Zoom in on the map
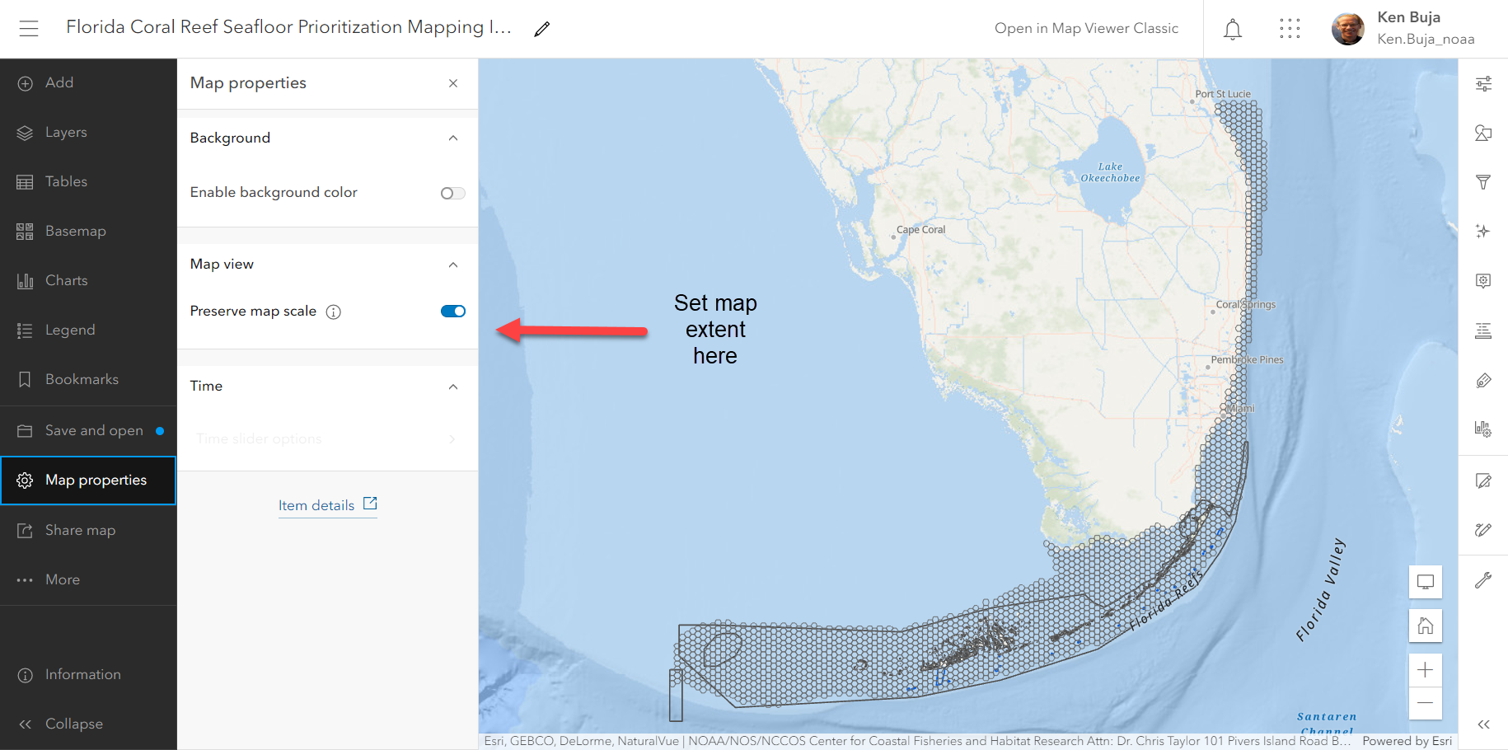The height and width of the screenshot is (750, 1508). tap(1425, 670)
